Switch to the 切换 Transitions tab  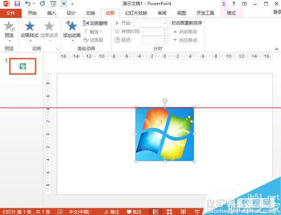90,13
